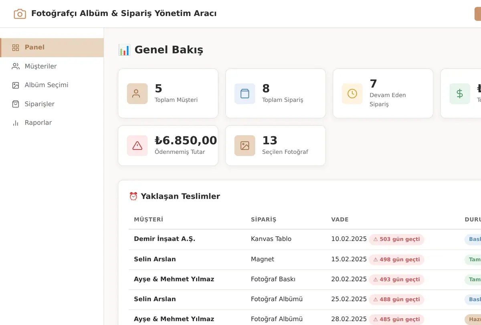This screenshot has width=481, height=325.
Task: Click the 498 gün geçti overdue badge
Action: pyautogui.click(x=396, y=260)
